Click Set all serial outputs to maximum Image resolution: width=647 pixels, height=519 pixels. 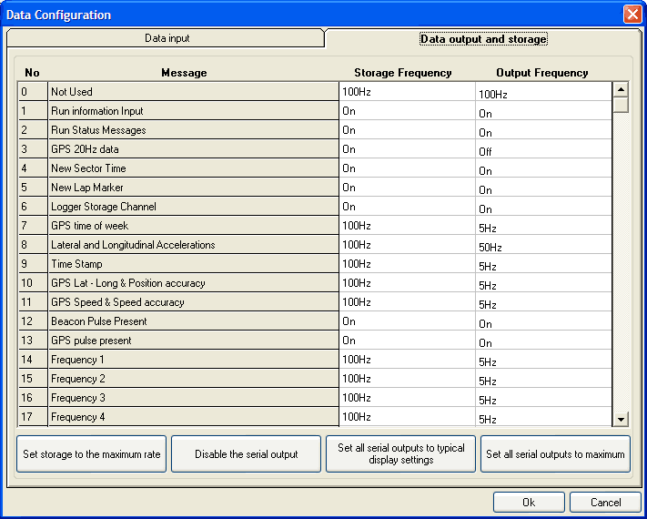[555, 454]
